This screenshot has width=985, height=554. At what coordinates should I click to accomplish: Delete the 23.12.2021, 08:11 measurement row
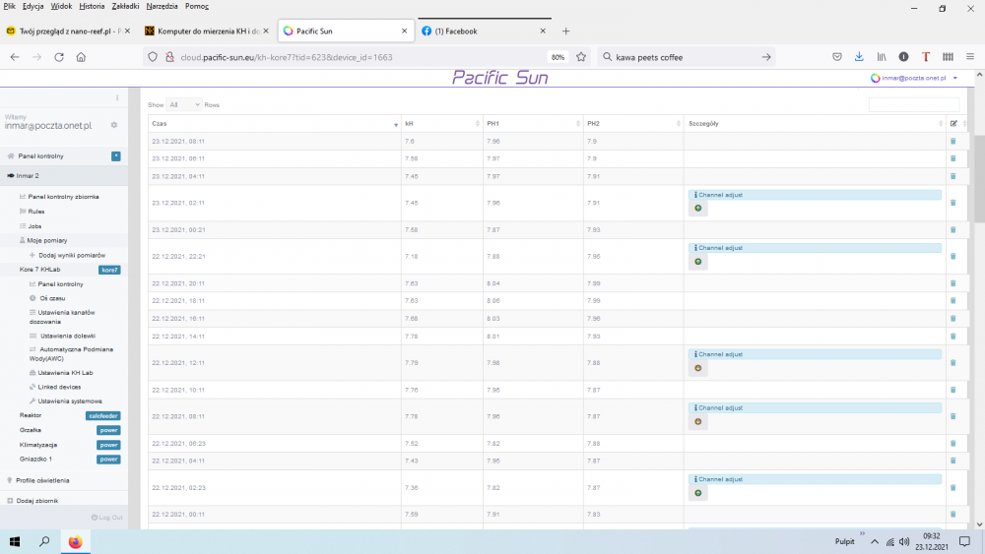(952, 141)
